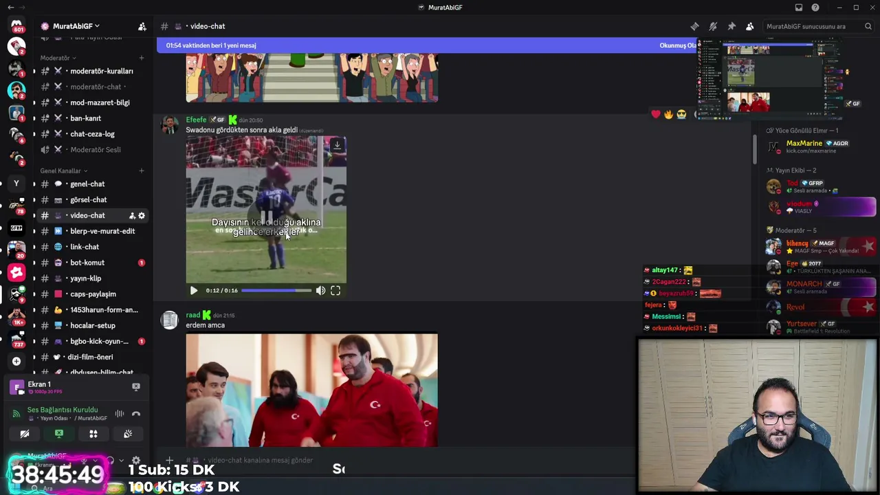The height and width of the screenshot is (495, 880).
Task: Click invite icon on video-chat channel
Action: click(132, 216)
